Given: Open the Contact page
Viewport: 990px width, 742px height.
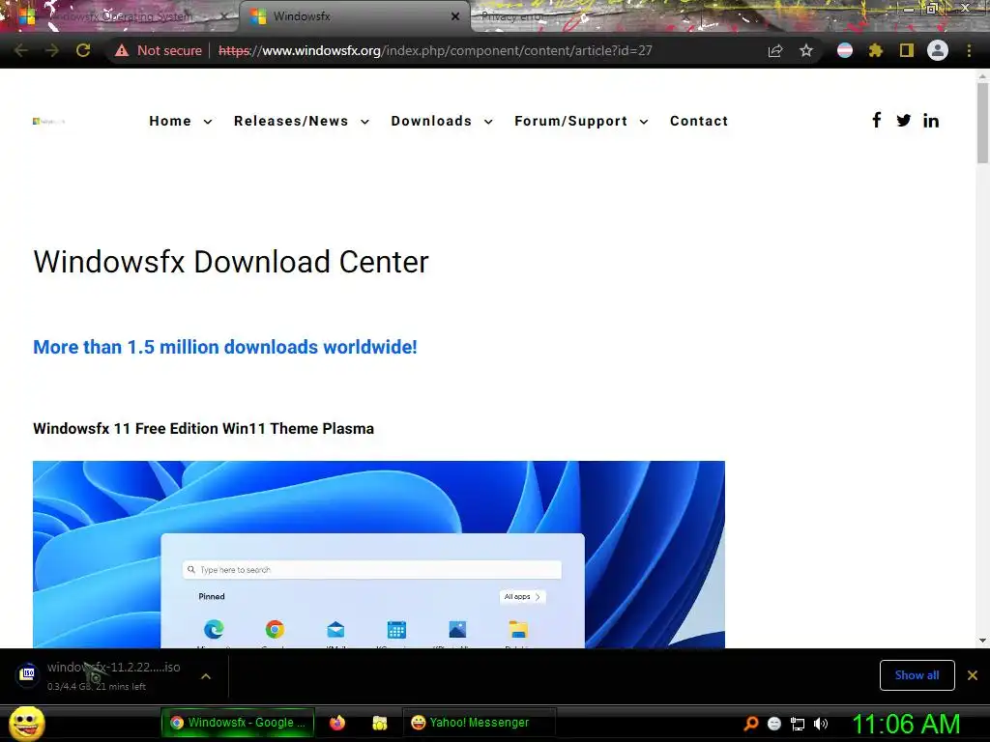Looking at the screenshot, I should (x=699, y=121).
